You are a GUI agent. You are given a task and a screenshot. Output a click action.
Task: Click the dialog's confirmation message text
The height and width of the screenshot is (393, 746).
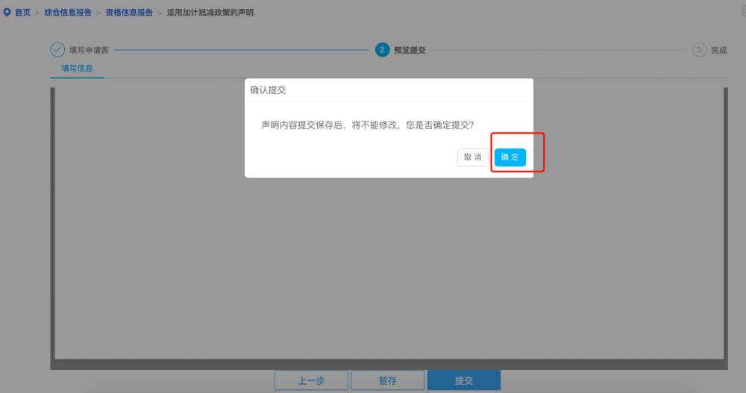(367, 125)
